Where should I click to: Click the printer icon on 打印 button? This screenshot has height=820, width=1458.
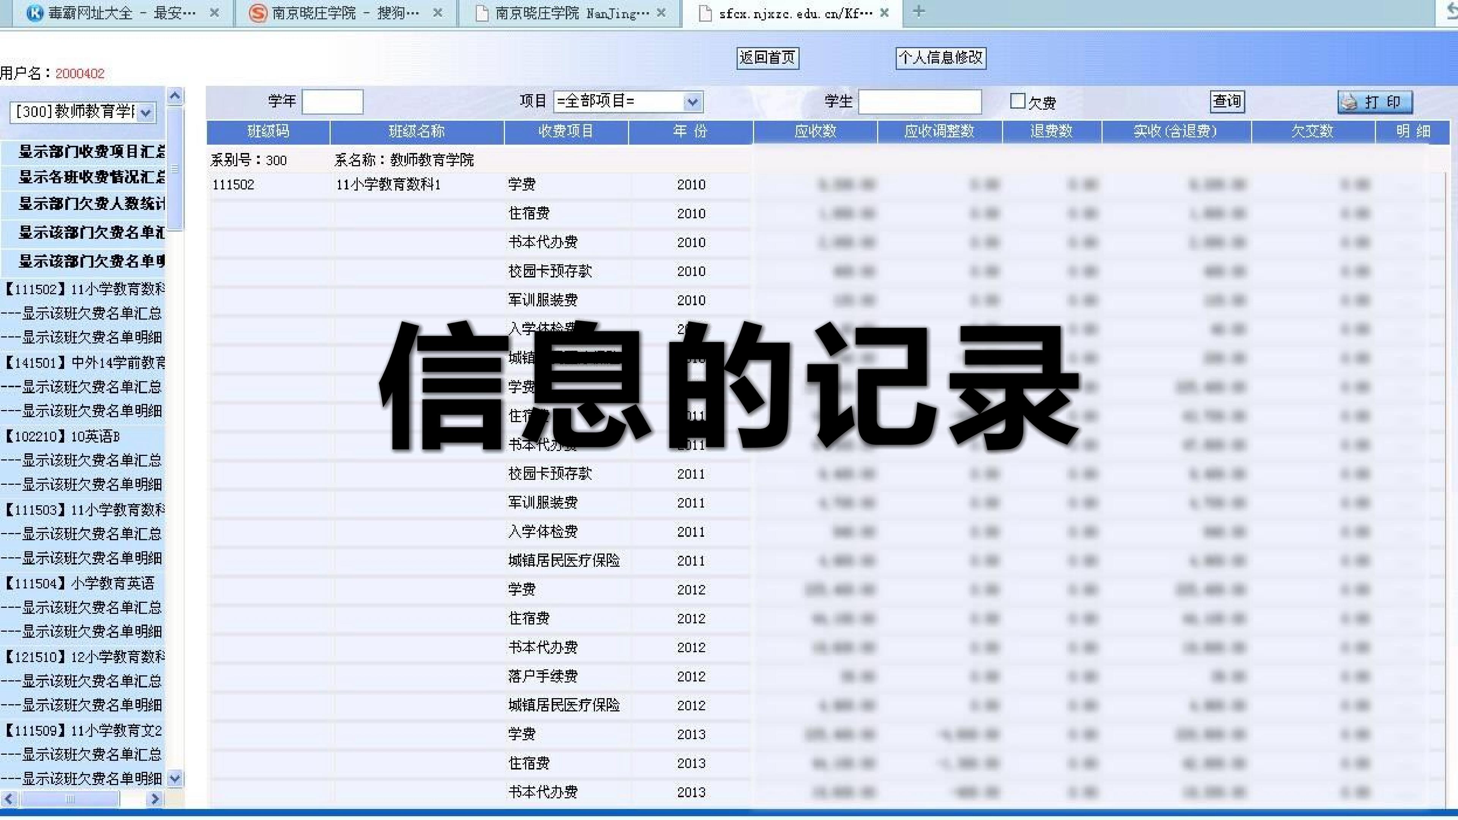1350,102
